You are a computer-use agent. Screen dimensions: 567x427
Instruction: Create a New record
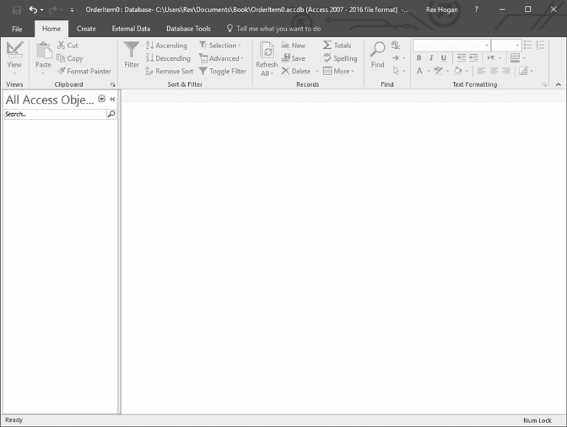(294, 46)
